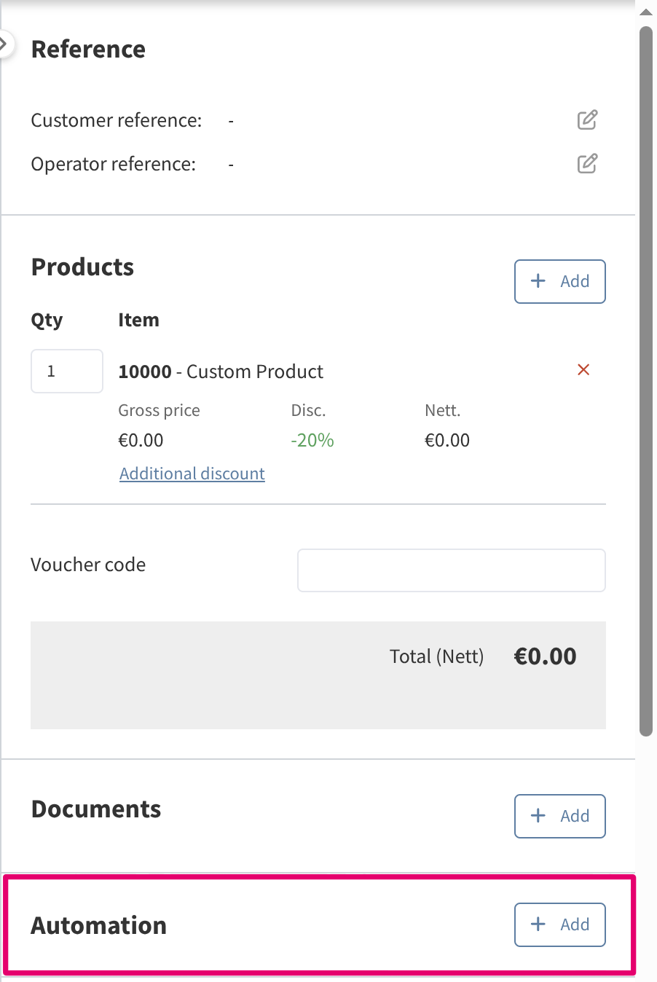Edit the Customer reference field
This screenshot has width=657, height=982.
587,120
